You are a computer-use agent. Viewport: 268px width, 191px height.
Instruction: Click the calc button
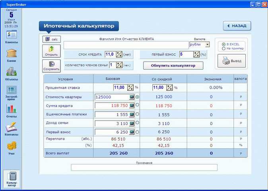(51, 39)
